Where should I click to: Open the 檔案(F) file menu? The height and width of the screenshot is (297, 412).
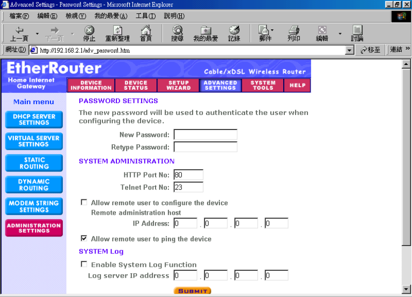19,16
